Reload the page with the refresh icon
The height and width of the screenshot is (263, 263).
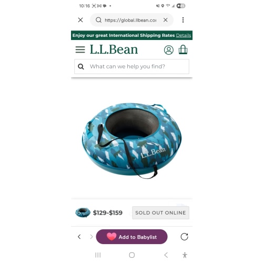(x=184, y=237)
